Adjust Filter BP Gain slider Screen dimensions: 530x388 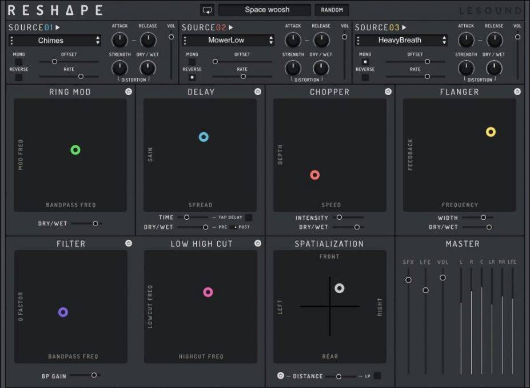click(85, 375)
